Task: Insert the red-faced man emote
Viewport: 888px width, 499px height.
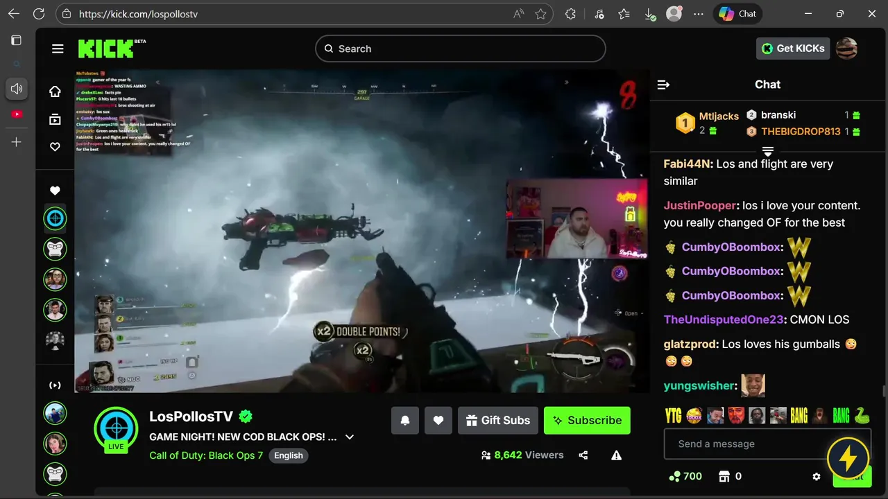Action: (735, 416)
